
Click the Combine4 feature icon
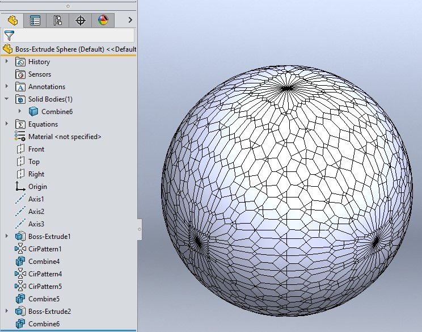click(20, 261)
